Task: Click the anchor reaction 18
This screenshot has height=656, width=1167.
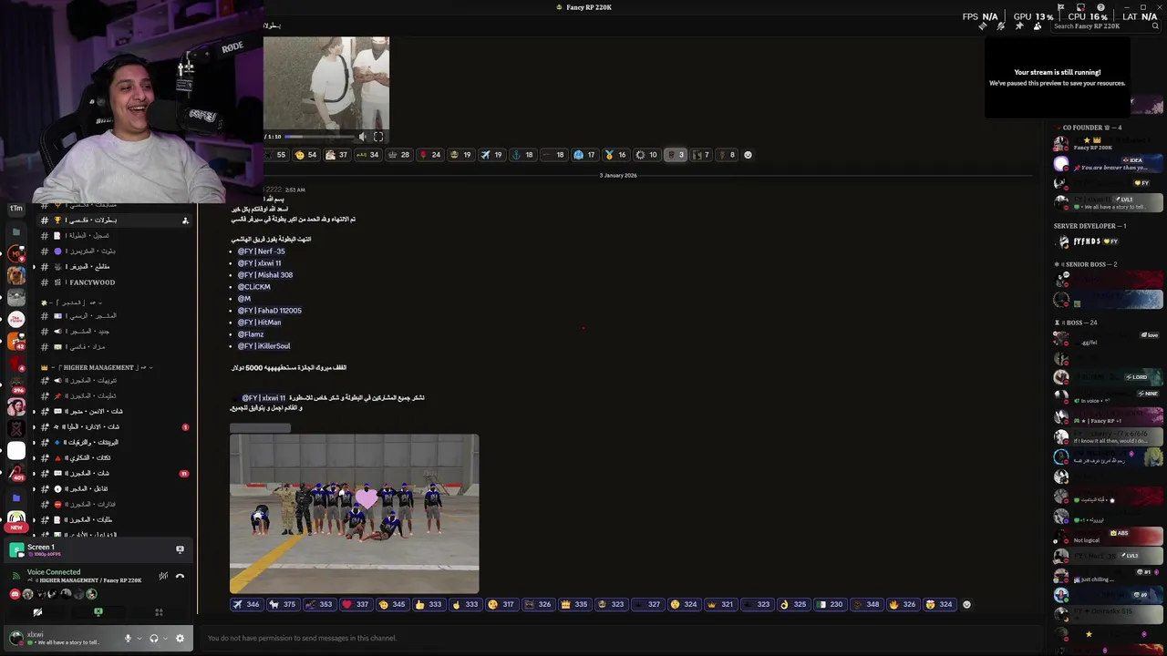Action: [x=522, y=155]
